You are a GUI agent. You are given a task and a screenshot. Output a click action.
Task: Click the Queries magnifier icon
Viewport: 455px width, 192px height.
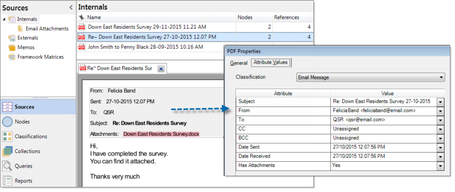[x=7, y=166]
